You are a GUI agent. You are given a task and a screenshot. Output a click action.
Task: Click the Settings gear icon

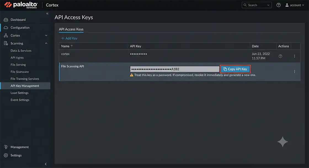click(6, 155)
